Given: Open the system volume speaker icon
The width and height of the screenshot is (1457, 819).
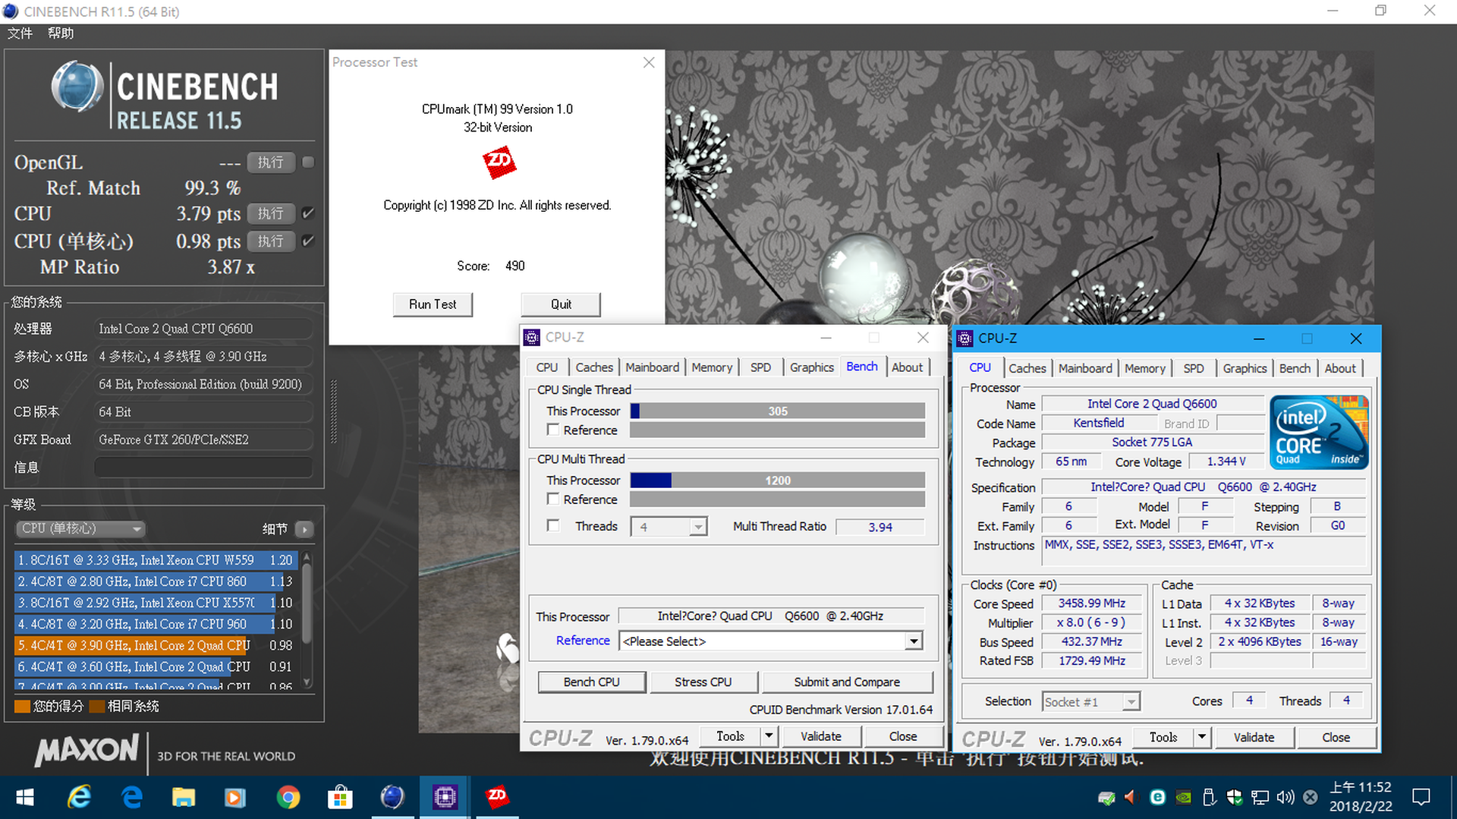Looking at the screenshot, I should point(1285,797).
